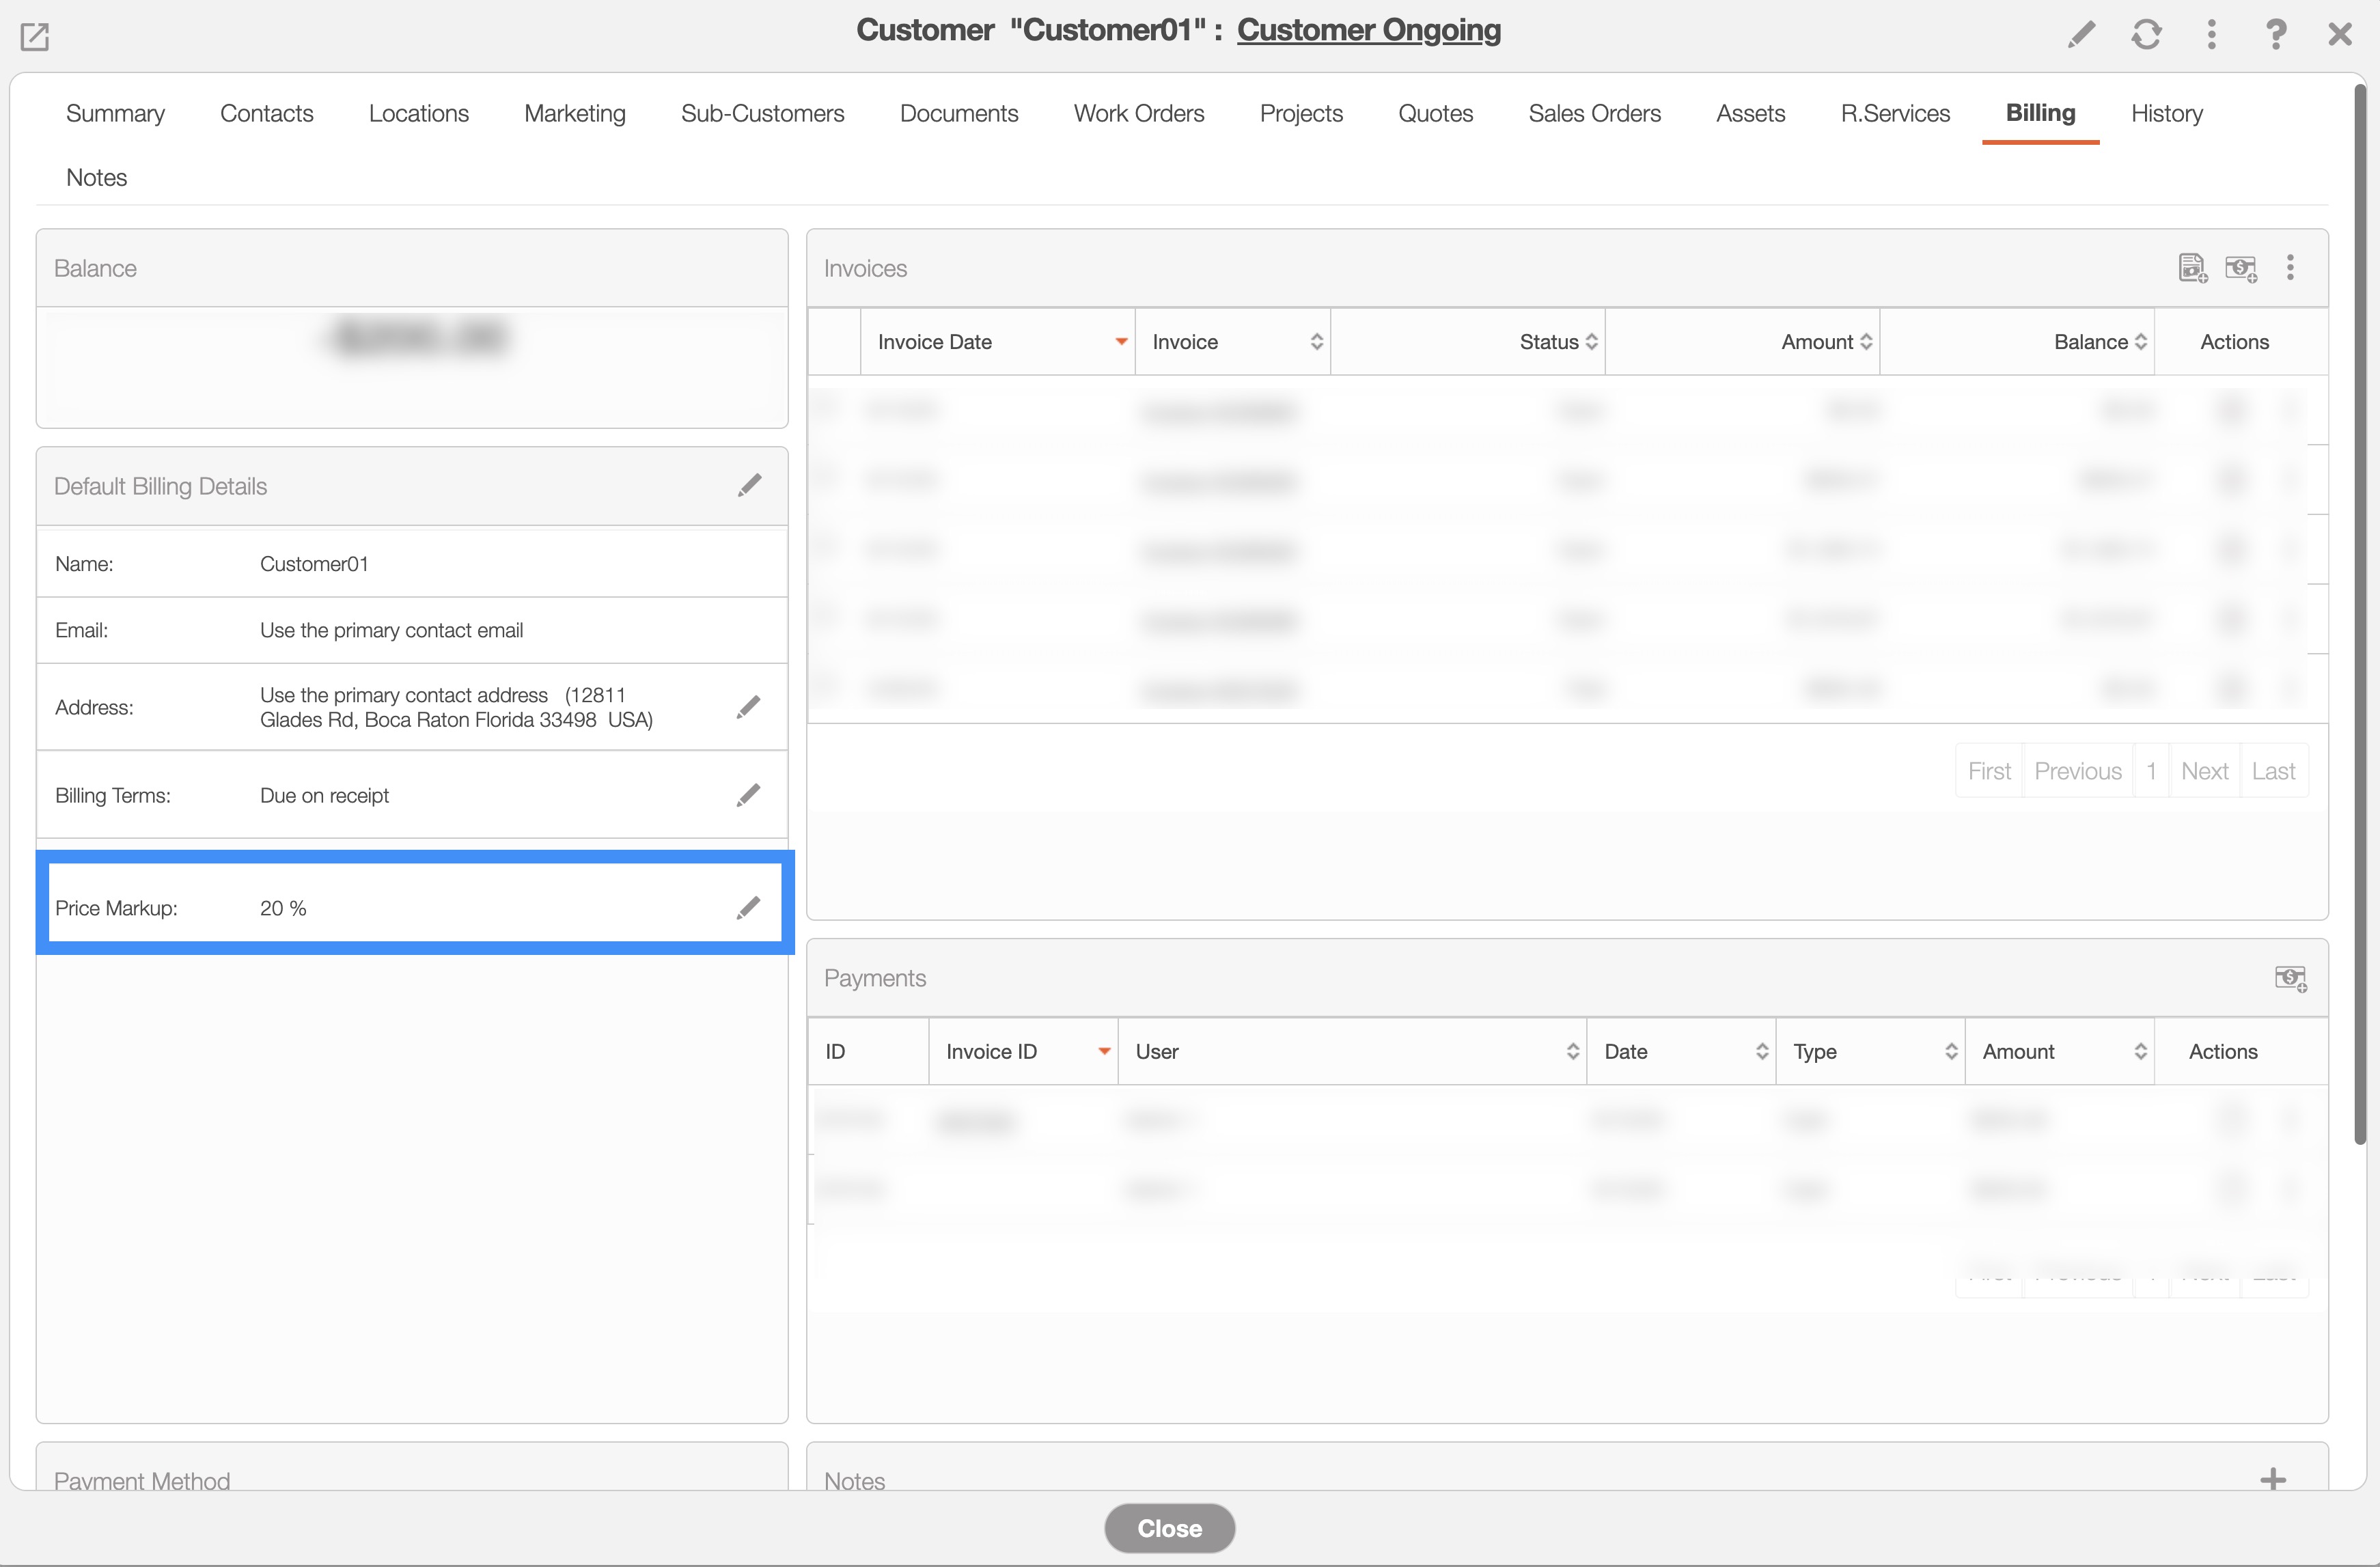Open the Invoices panel three-dot menu

[2290, 267]
